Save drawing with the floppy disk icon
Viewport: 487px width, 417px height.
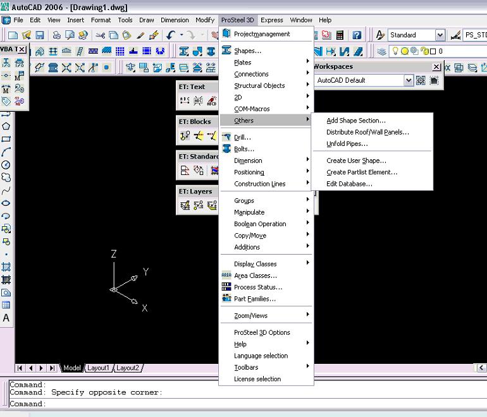(40, 35)
